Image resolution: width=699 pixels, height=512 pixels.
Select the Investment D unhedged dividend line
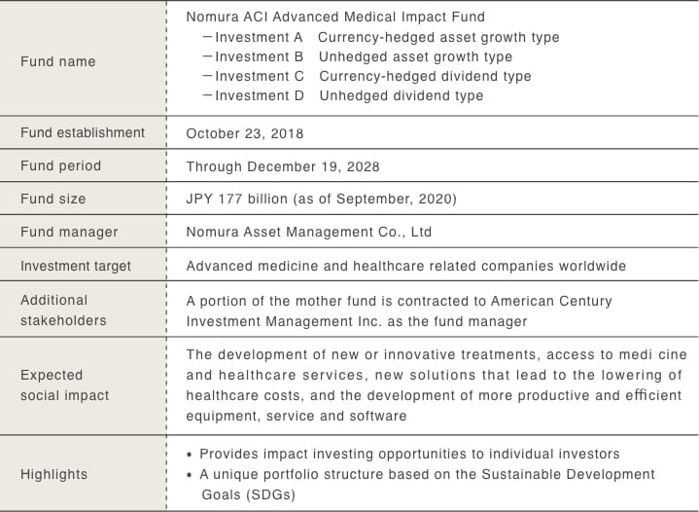(x=342, y=95)
